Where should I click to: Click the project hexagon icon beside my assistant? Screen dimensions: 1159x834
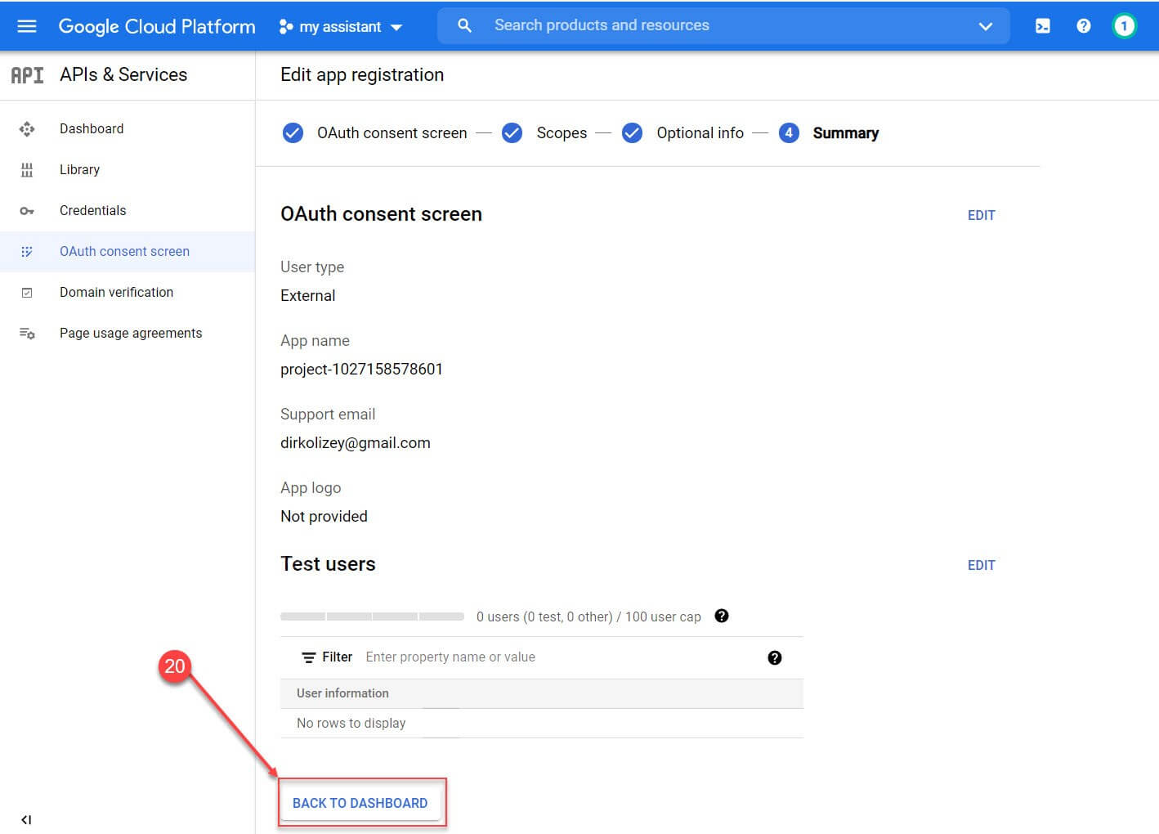tap(286, 27)
